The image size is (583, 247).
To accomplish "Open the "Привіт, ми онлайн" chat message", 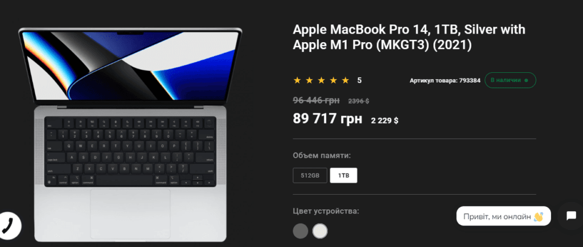I will [503, 216].
